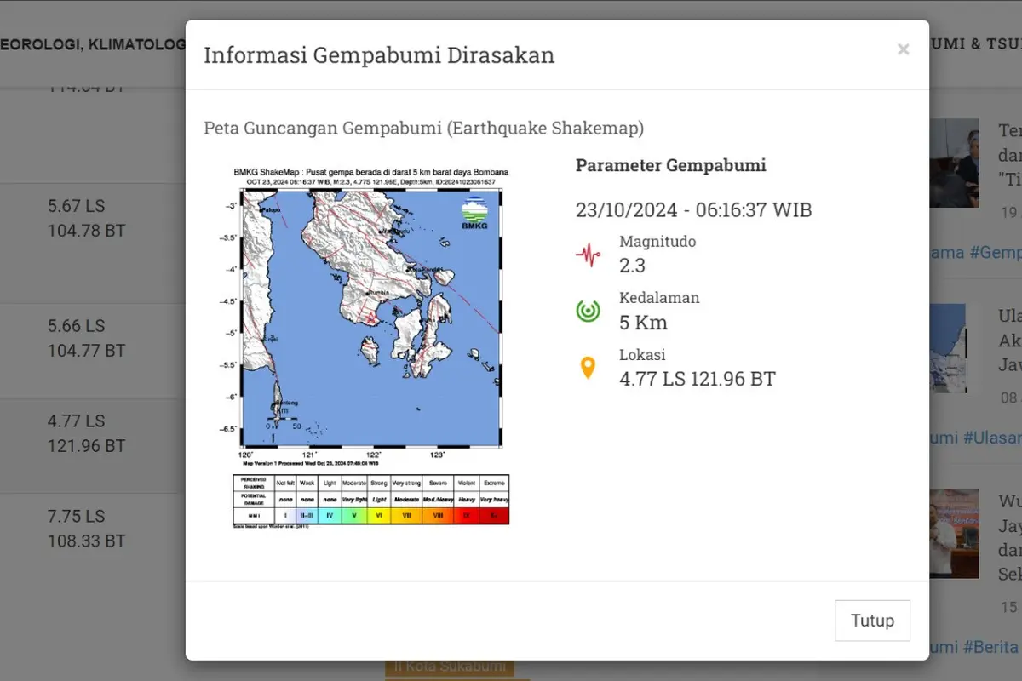Click the Kedalaman label
This screenshot has height=681, width=1022.
(x=659, y=298)
